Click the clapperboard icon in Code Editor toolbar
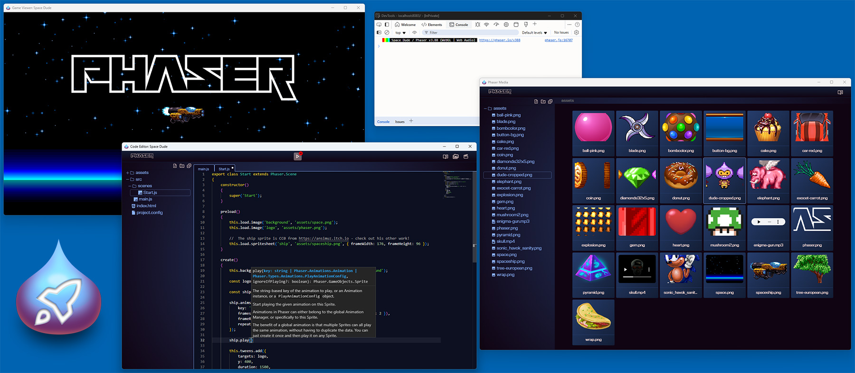This screenshot has height=373, width=855. [466, 156]
